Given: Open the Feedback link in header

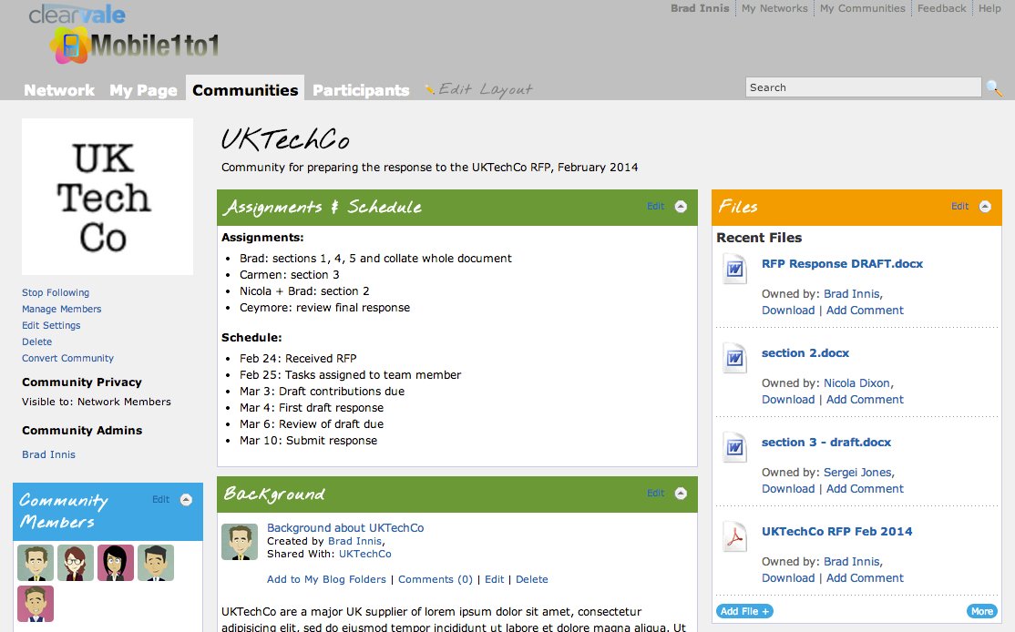Looking at the screenshot, I should pyautogui.click(x=942, y=8).
